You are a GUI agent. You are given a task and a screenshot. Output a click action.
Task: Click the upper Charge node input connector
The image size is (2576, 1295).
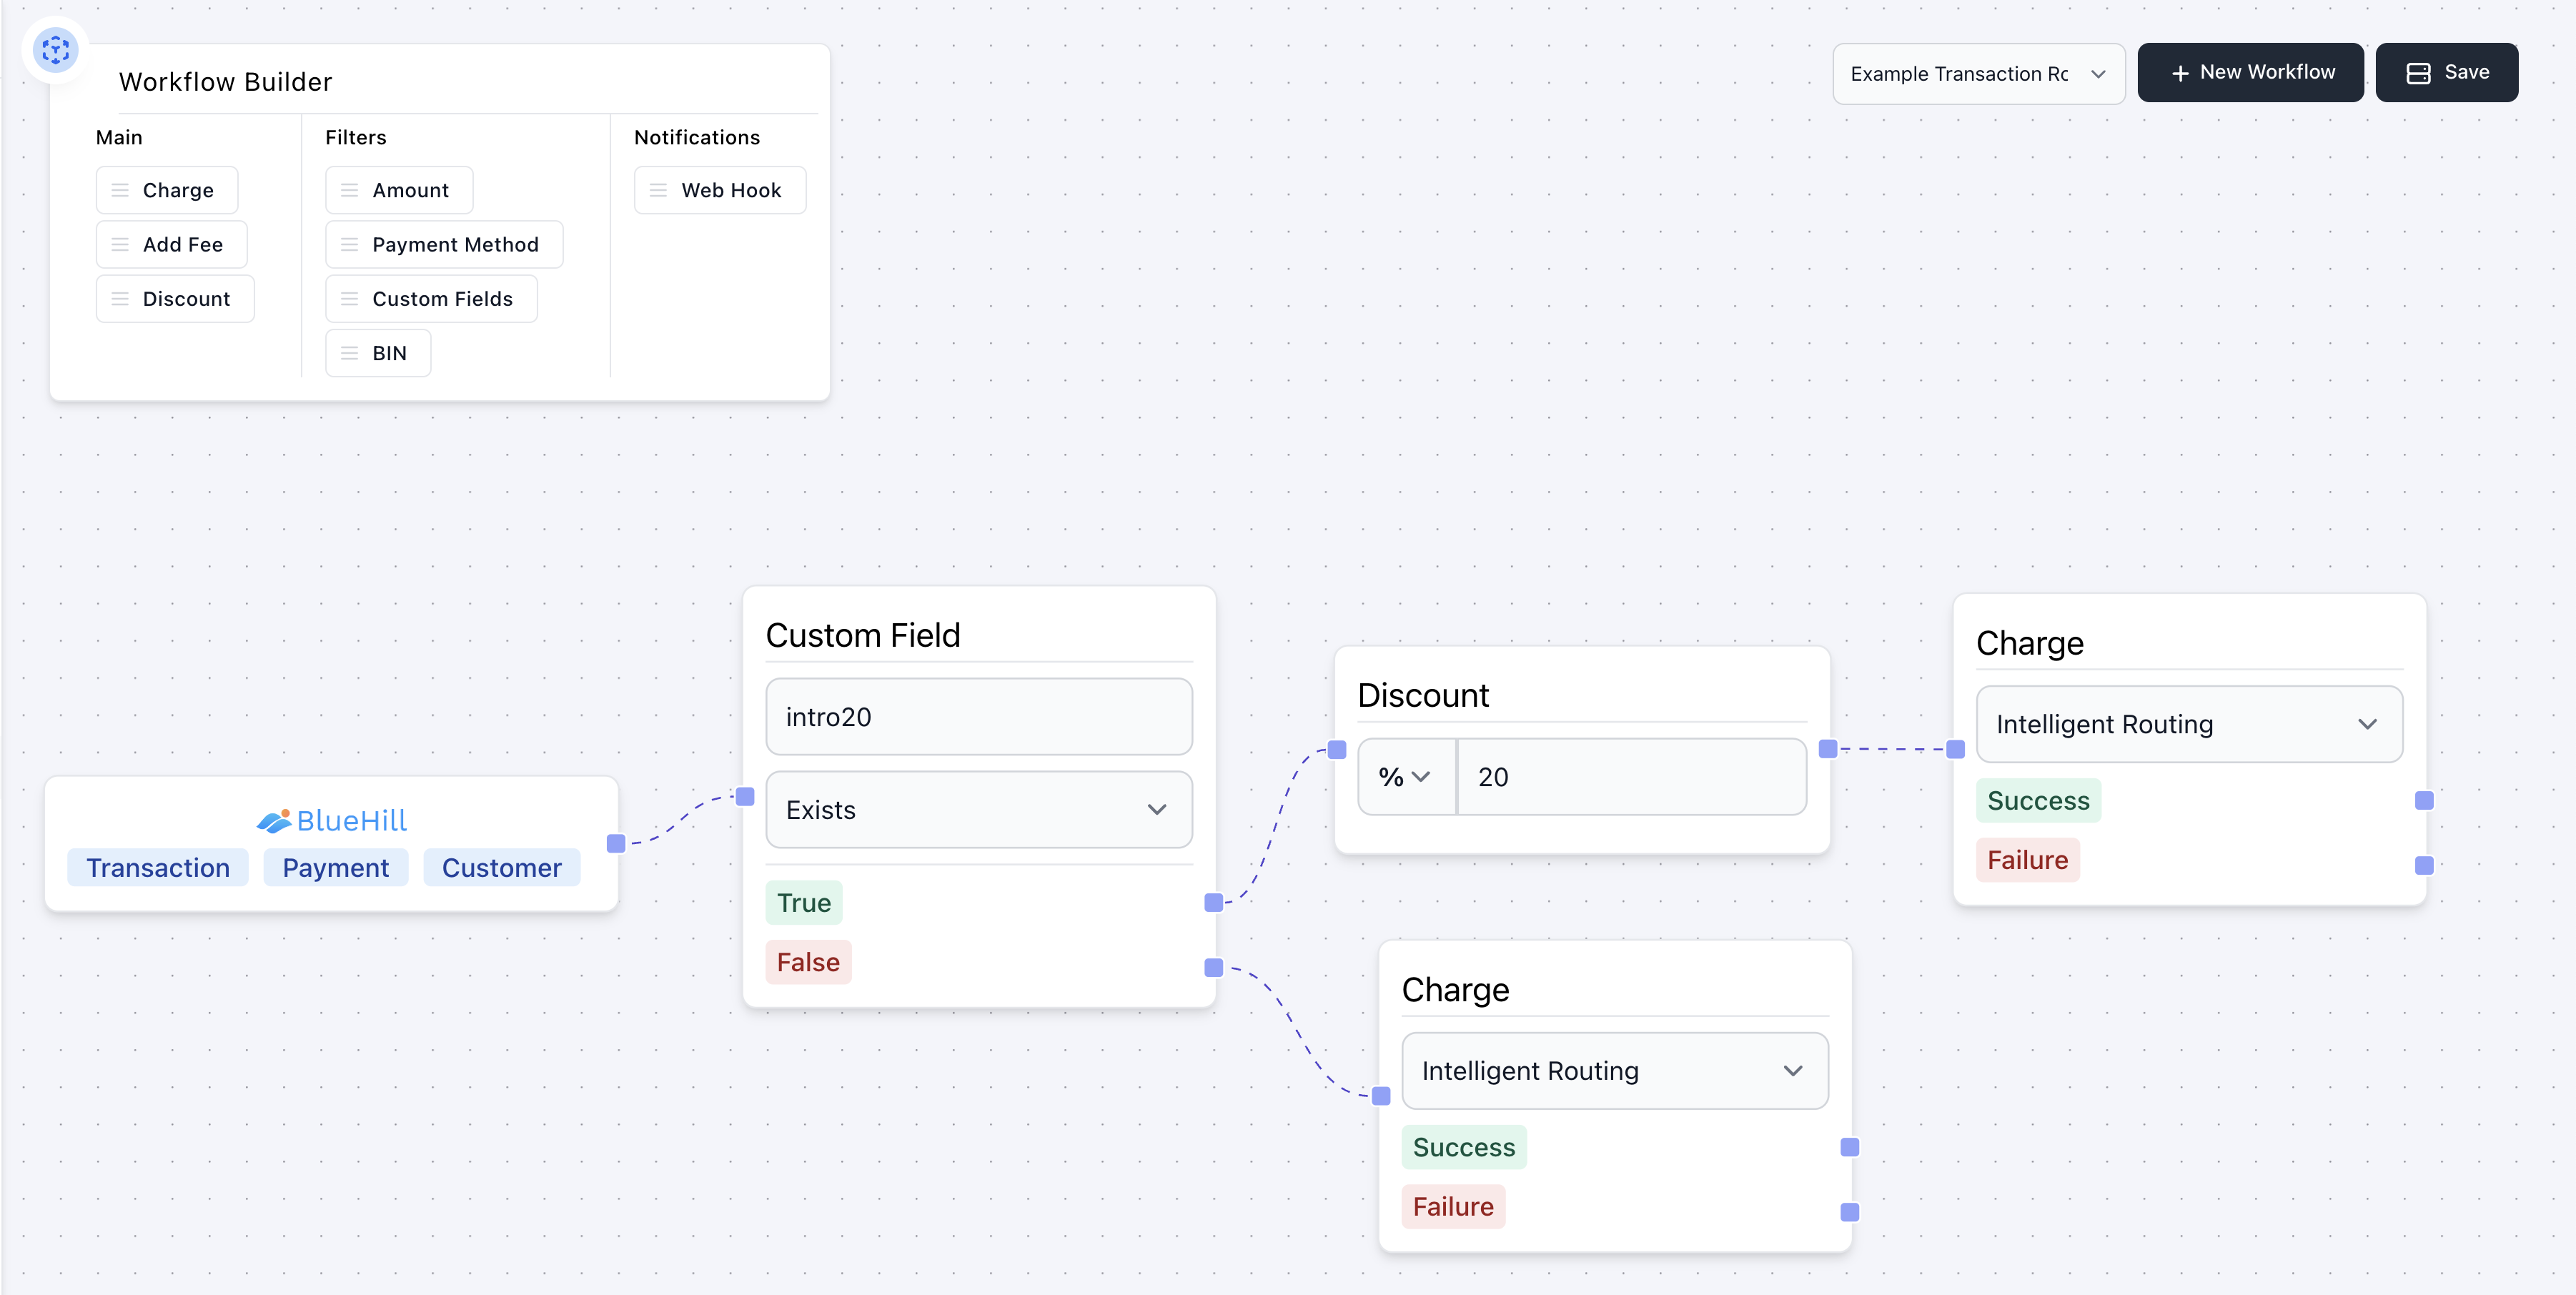1956,749
